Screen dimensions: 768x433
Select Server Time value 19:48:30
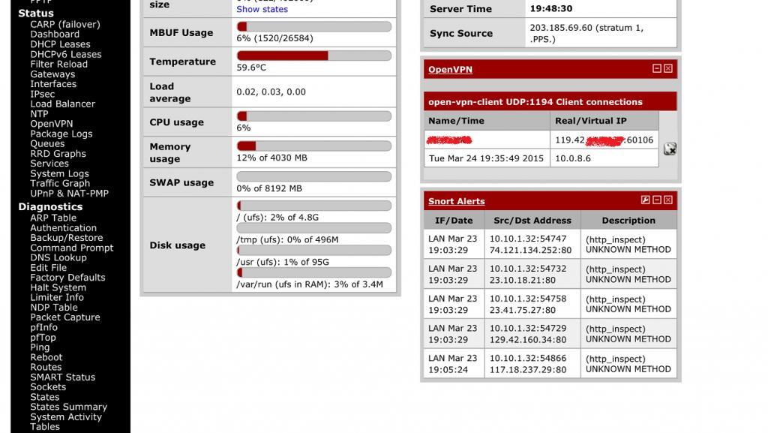point(551,8)
